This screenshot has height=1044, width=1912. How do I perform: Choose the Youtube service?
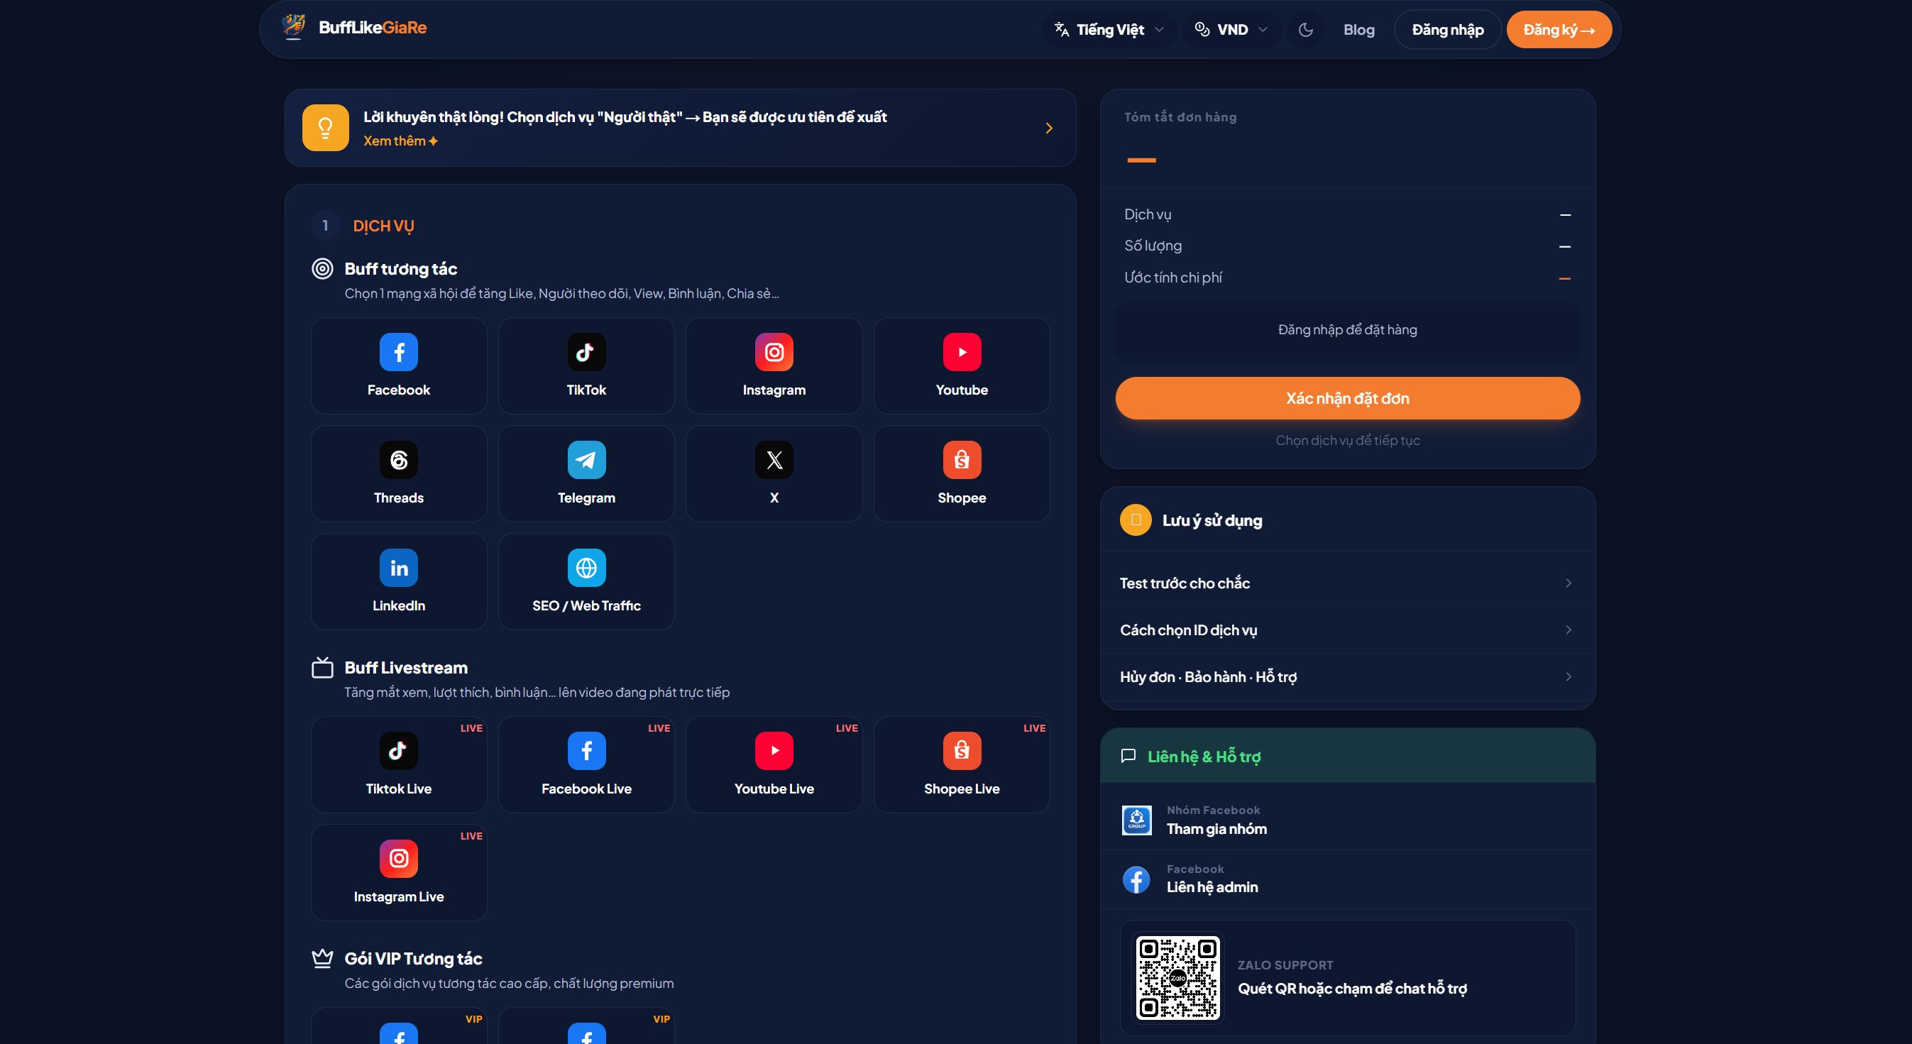point(962,366)
